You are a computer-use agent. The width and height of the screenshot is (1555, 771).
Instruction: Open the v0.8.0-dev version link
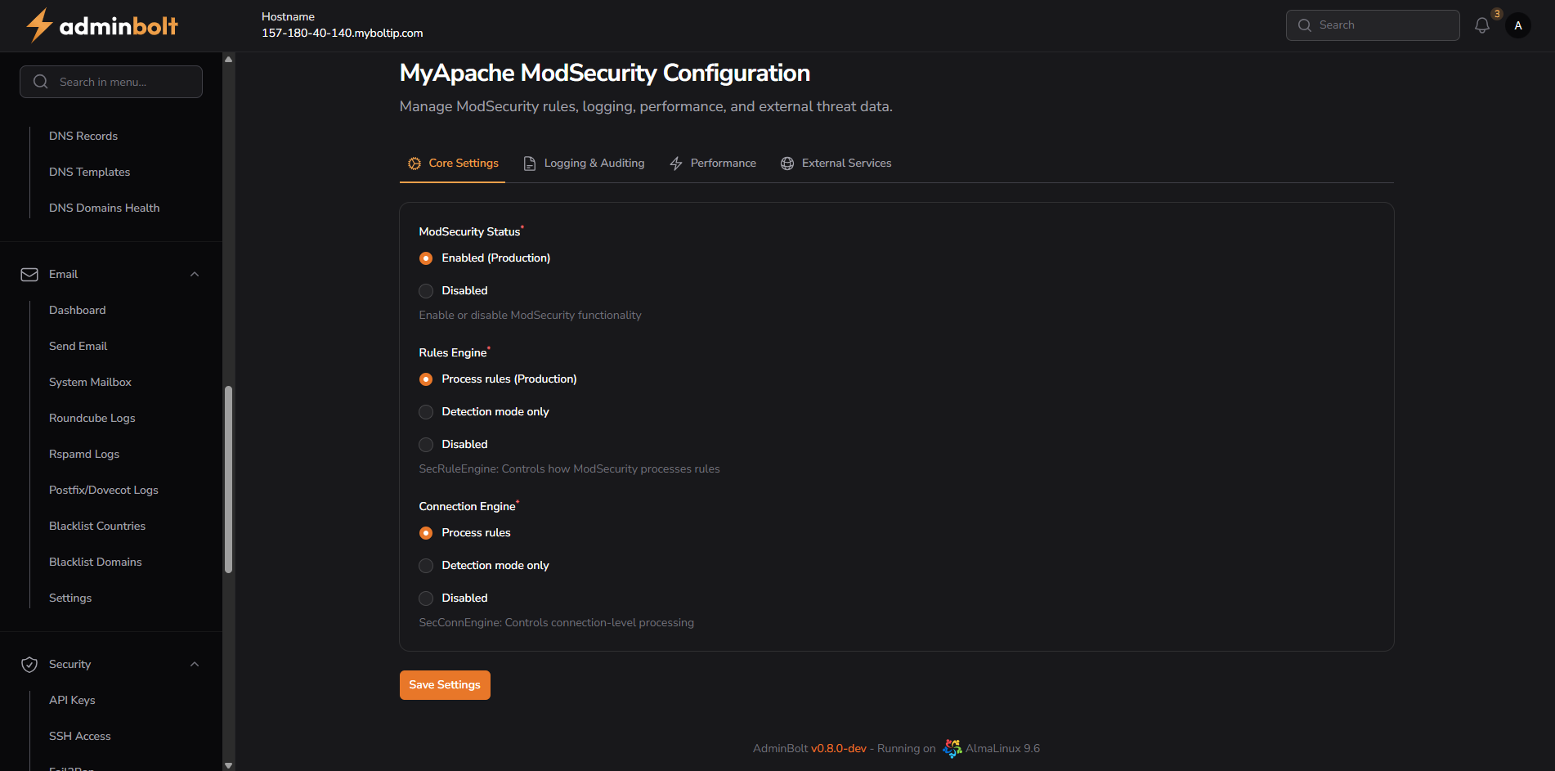(839, 748)
